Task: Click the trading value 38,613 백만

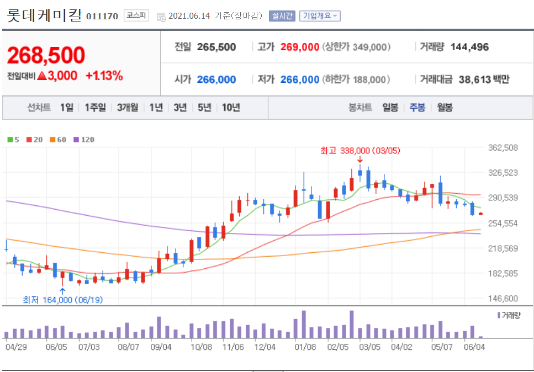Action: coord(484,79)
